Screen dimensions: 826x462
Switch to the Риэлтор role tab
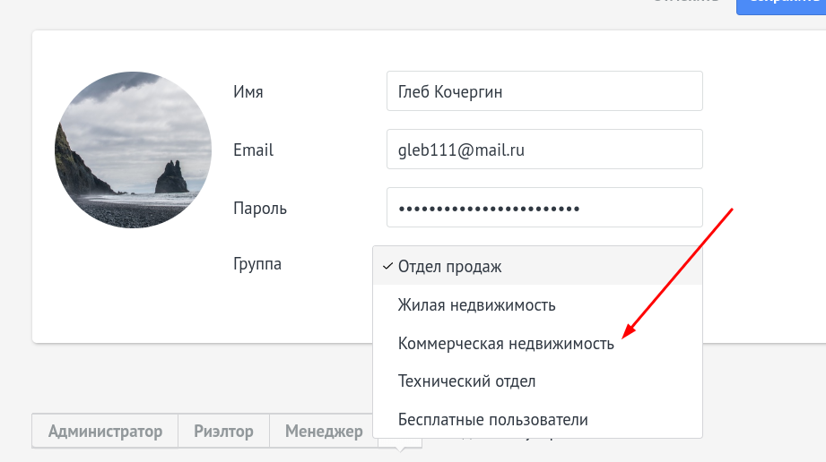[x=224, y=431]
